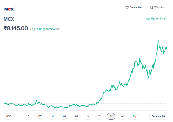Add MCX to Watchlist
Viewport: 173px width, 122px height.
157,7
